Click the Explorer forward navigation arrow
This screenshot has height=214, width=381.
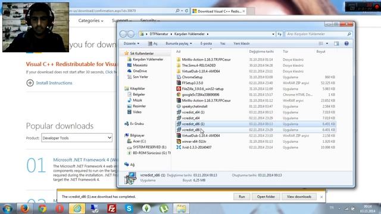(x=131, y=34)
